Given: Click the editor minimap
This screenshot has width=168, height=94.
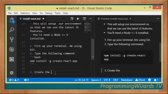Looking at the screenshot, I should click(x=88, y=27).
